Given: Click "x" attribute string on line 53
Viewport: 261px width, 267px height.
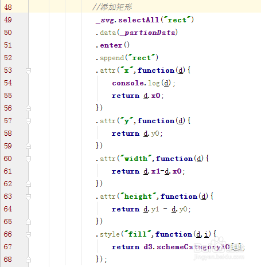Looking at the screenshot, I should point(126,70).
